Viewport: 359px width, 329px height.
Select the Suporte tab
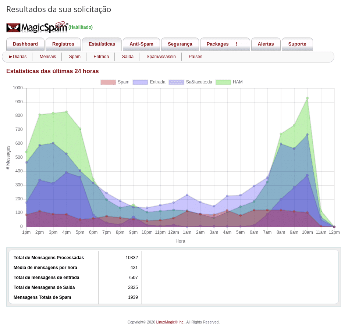tap(297, 44)
